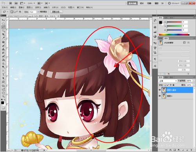Open the layer opacity slider arrow

(194, 81)
